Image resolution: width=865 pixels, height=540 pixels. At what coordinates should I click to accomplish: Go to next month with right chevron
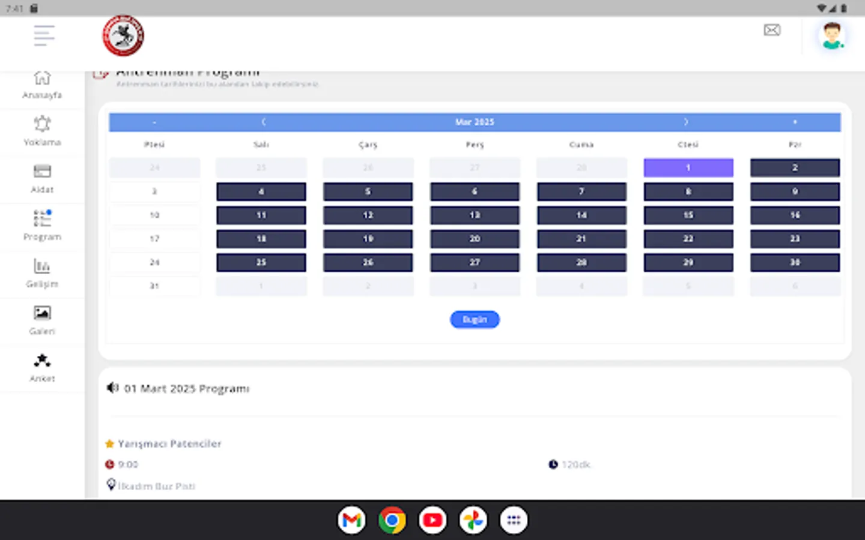pos(686,122)
